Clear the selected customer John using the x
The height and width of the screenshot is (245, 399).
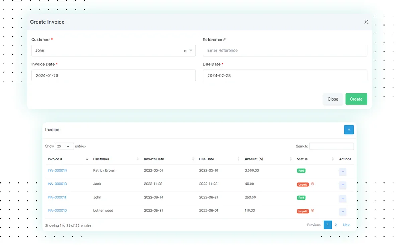point(185,51)
